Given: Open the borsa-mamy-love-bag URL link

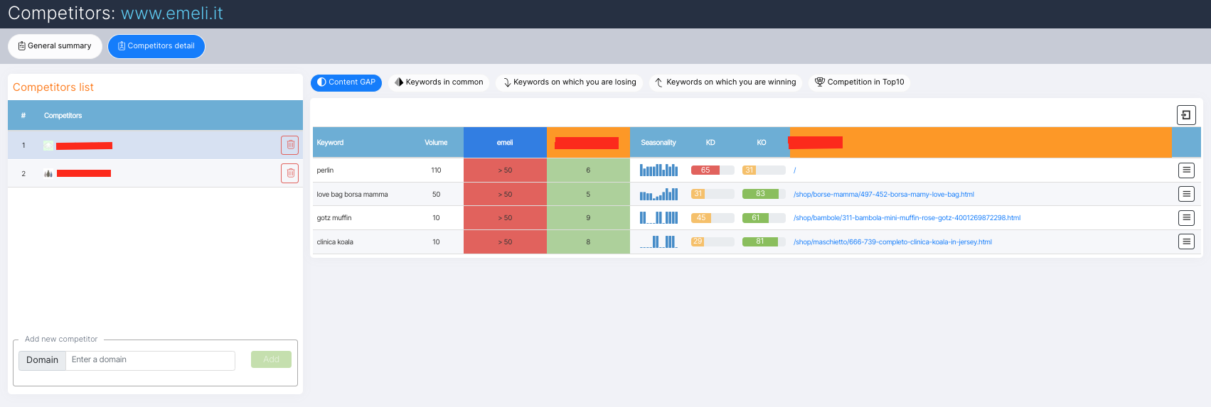Looking at the screenshot, I should point(883,195).
